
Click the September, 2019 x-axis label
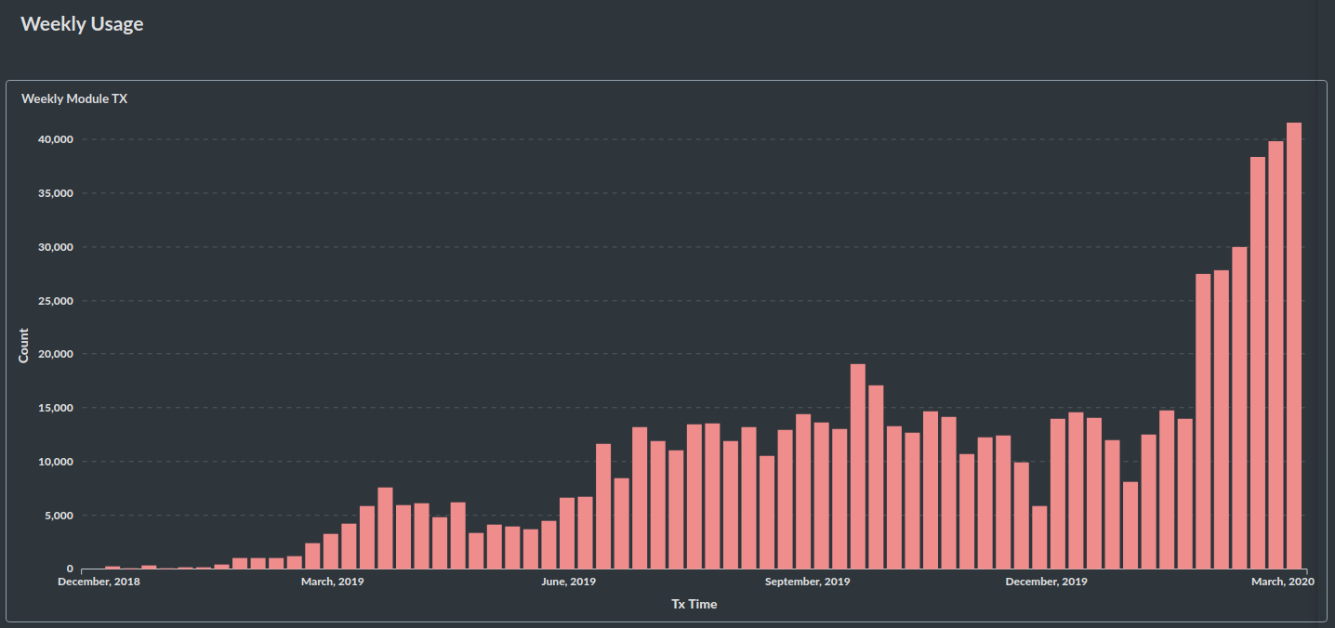point(807,582)
